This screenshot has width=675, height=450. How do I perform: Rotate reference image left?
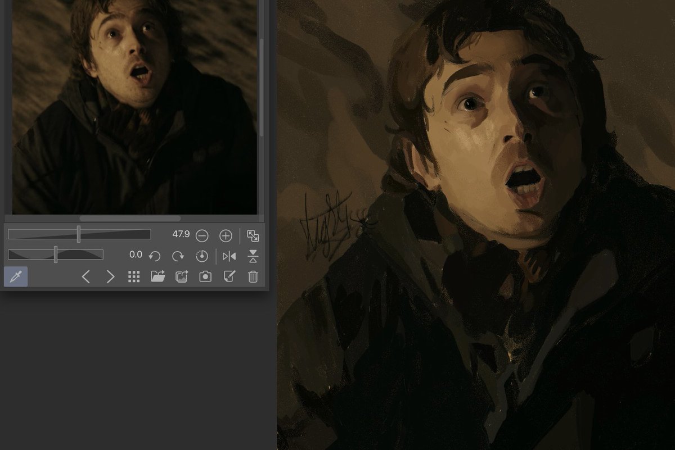tap(155, 256)
